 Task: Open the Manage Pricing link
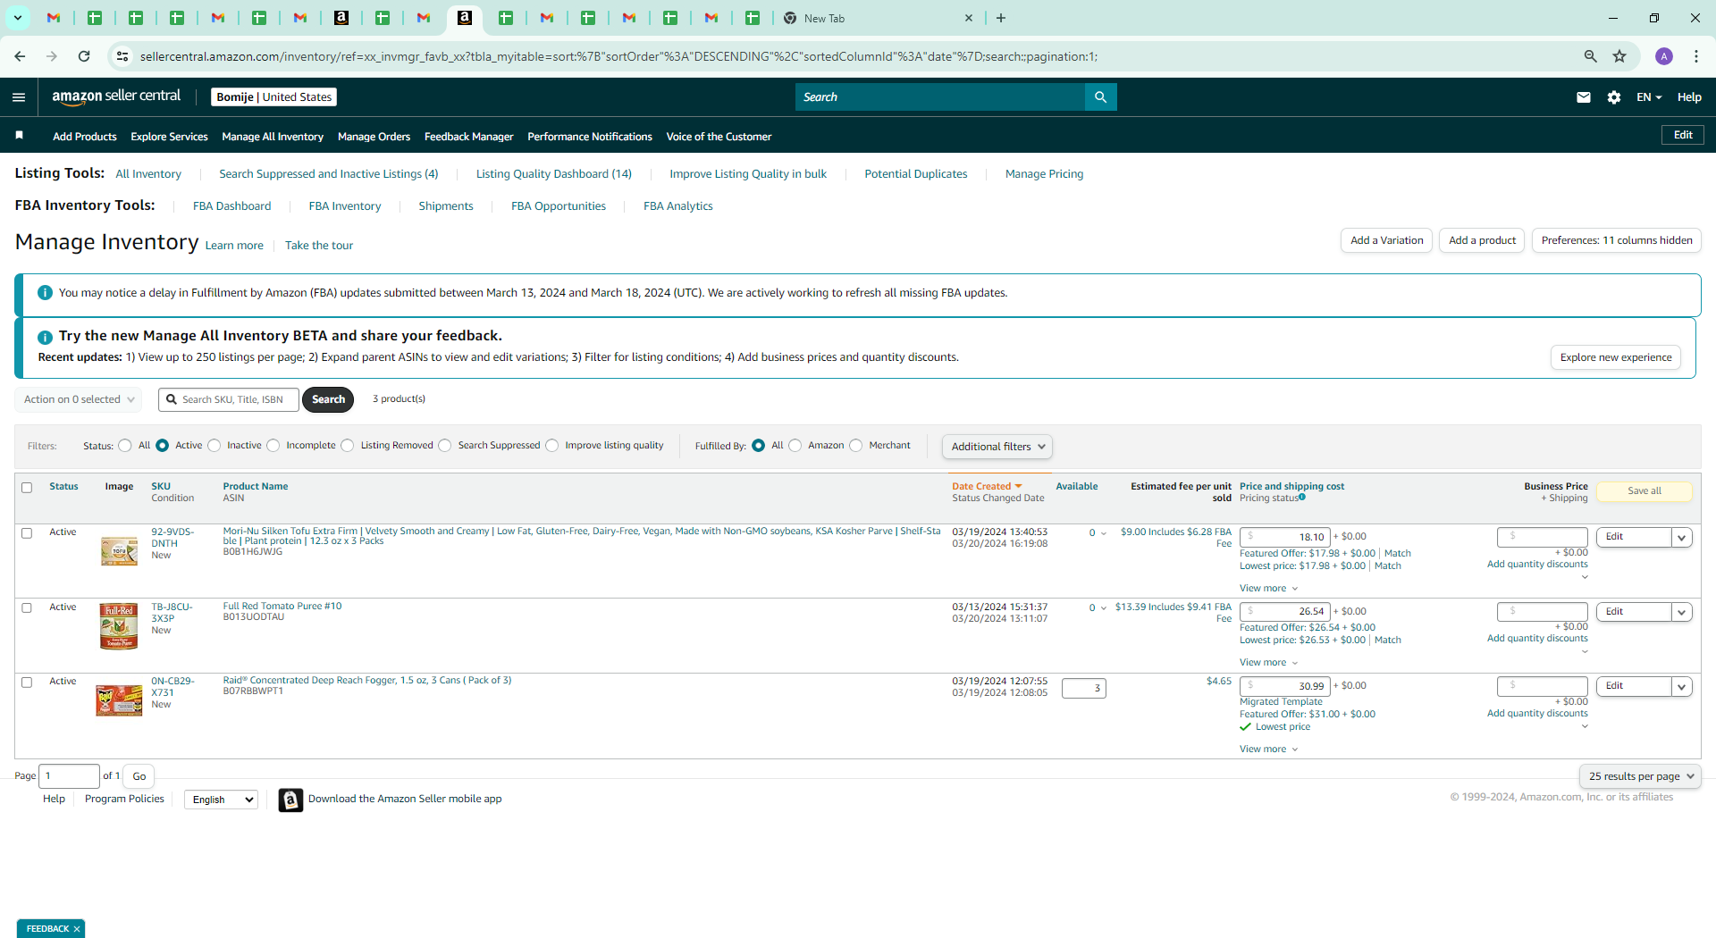[x=1044, y=174]
